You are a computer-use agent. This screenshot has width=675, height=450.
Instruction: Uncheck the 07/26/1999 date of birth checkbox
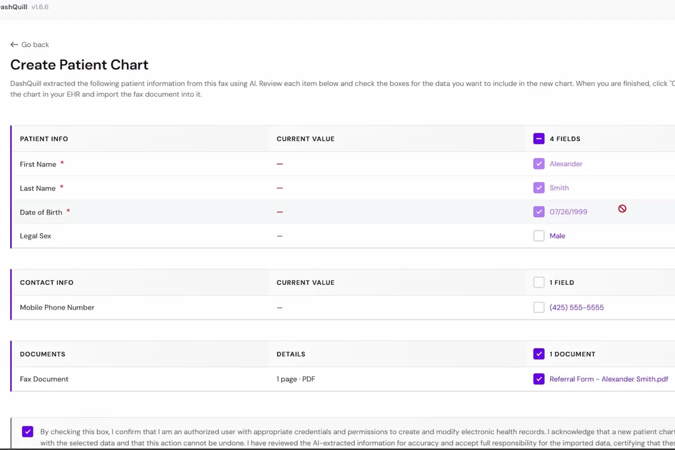(539, 211)
